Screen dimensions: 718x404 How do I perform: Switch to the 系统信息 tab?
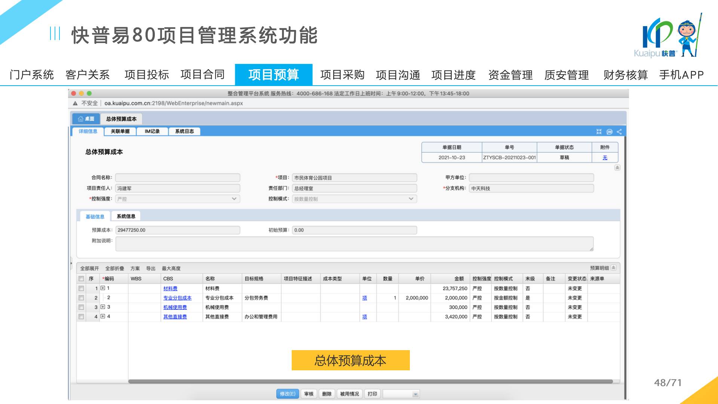click(126, 216)
